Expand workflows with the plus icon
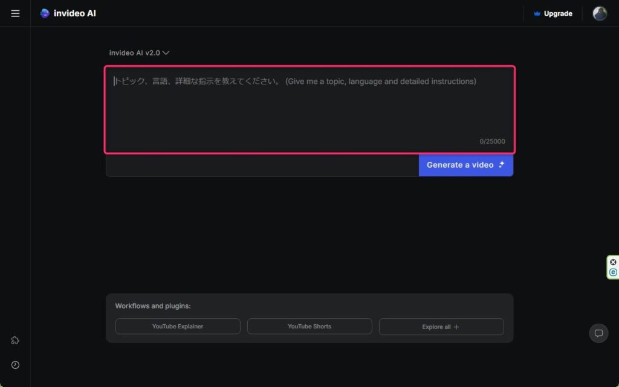 tap(456, 327)
